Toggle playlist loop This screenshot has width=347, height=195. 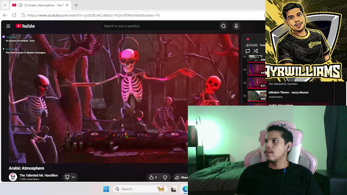[x=248, y=51]
